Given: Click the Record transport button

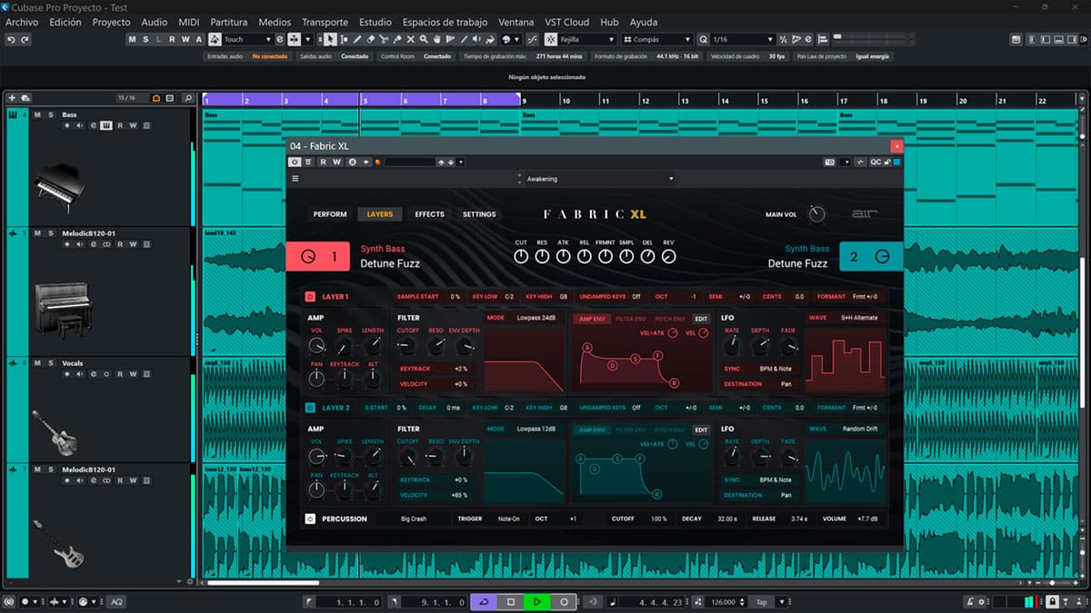Looking at the screenshot, I should pos(564,601).
